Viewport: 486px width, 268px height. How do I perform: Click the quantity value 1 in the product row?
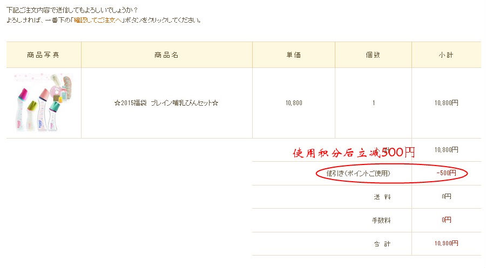coord(373,103)
